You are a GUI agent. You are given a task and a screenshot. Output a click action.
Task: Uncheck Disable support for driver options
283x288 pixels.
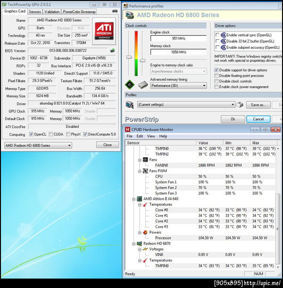tap(216, 70)
